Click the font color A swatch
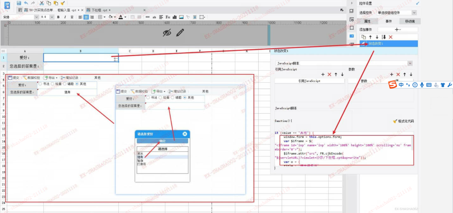This screenshot has height=213, width=453. pos(121,17)
